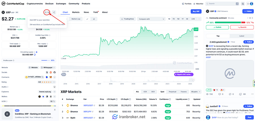Select the 1Y chart range
This screenshot has width=255, height=121.
click(183, 19)
